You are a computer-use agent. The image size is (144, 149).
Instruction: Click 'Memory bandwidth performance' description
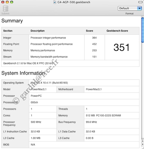coord(49,57)
